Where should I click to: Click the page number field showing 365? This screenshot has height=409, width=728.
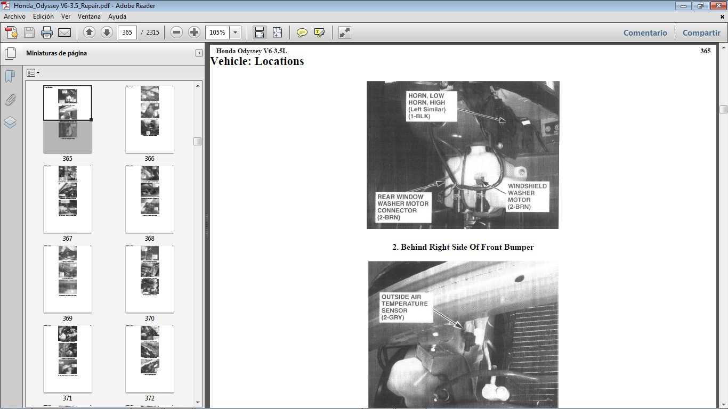click(127, 32)
